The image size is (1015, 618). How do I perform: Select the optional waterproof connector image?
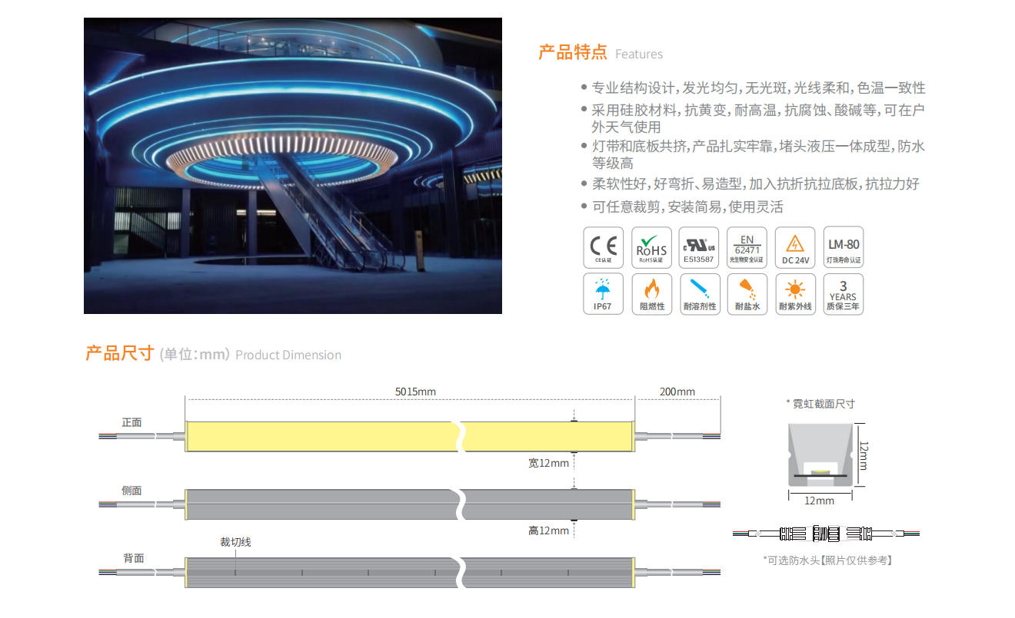click(x=825, y=533)
